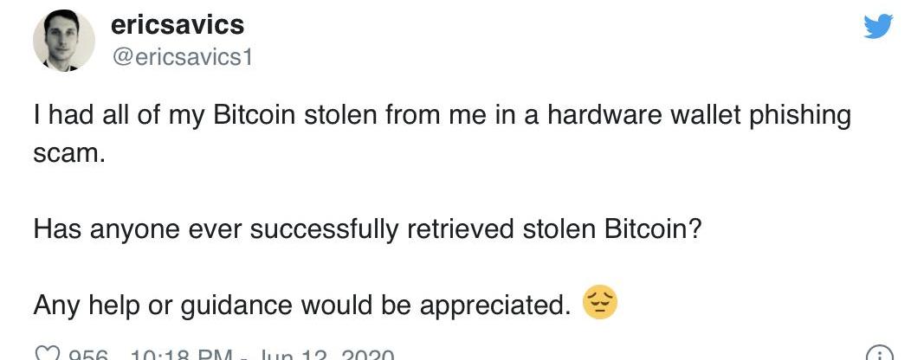
Task: Click the pensive face emoji
Action: pyautogui.click(x=600, y=304)
